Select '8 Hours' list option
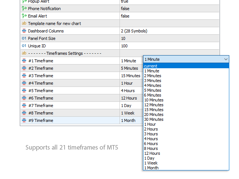Viewport: 239px width, 179px height. [x=186, y=148]
